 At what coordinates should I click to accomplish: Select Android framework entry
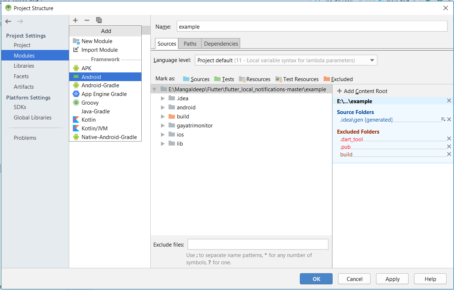105,77
